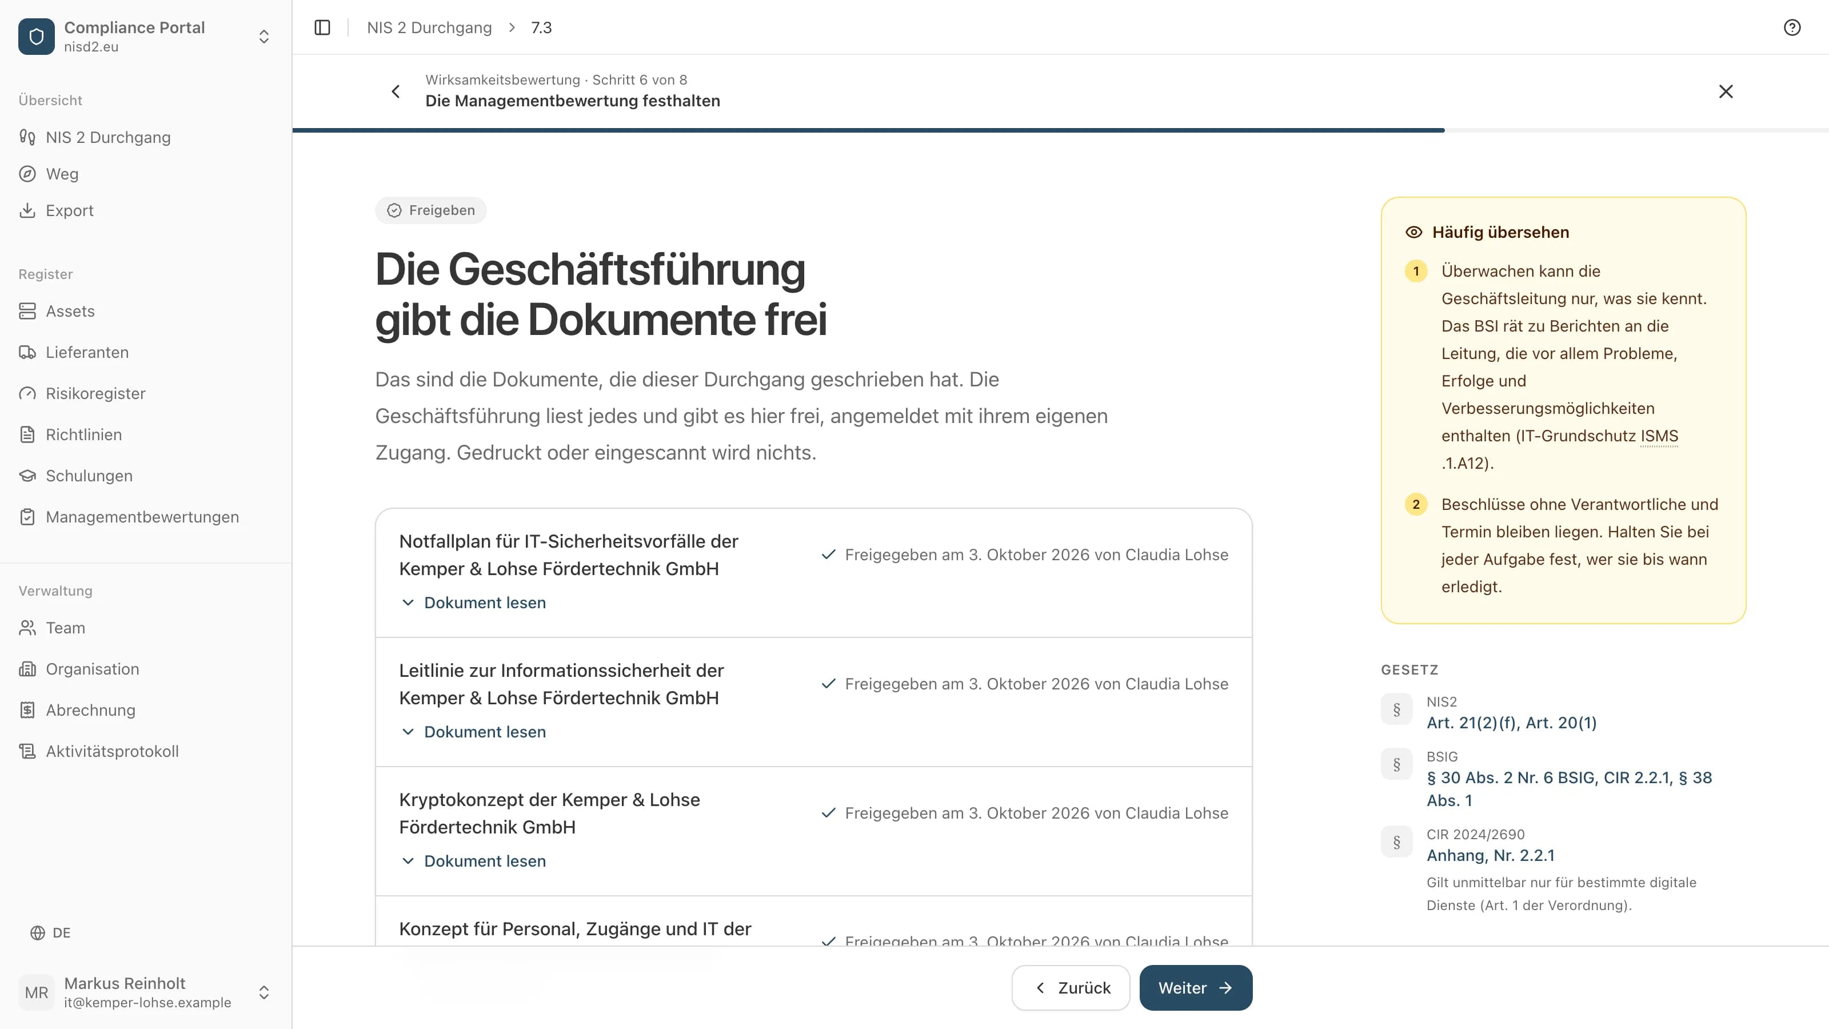This screenshot has width=1829, height=1029.
Task: Click the Team people icon
Action: [x=27, y=628]
